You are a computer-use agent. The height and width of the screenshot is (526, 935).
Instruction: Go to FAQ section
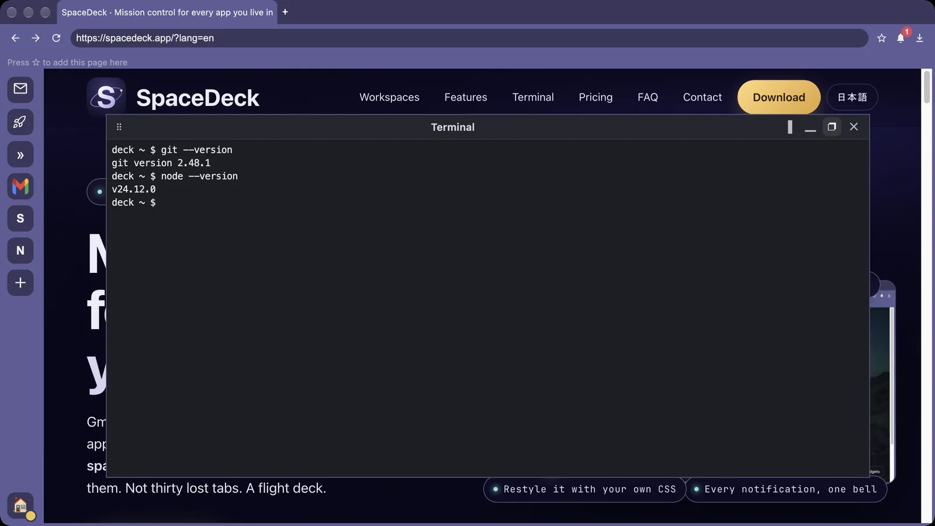point(647,97)
